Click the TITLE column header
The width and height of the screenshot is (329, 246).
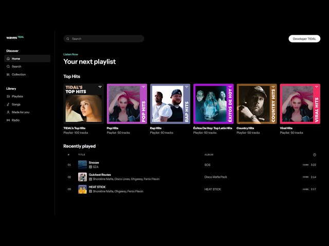(82, 155)
